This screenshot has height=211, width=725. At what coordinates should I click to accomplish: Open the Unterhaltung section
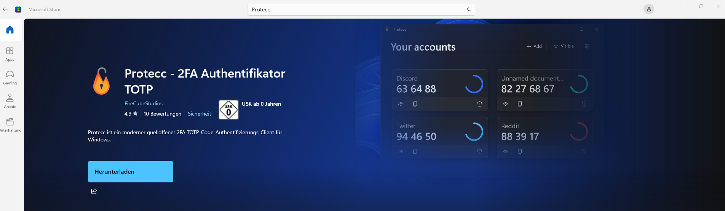click(x=10, y=124)
